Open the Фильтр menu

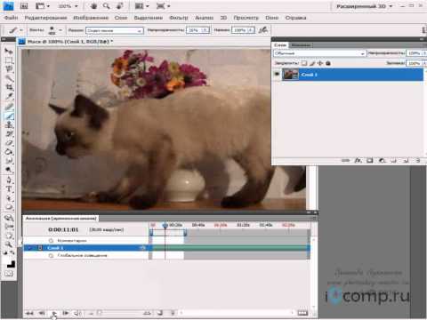click(179, 18)
